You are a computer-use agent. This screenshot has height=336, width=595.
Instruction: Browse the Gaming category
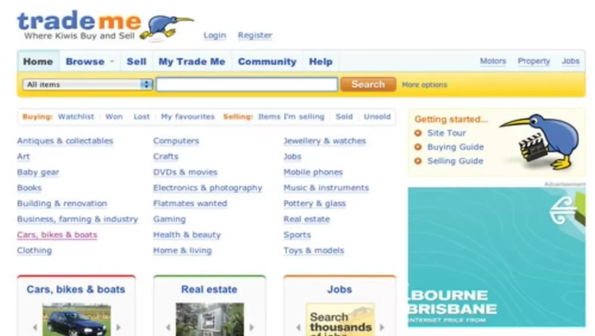coord(169,219)
